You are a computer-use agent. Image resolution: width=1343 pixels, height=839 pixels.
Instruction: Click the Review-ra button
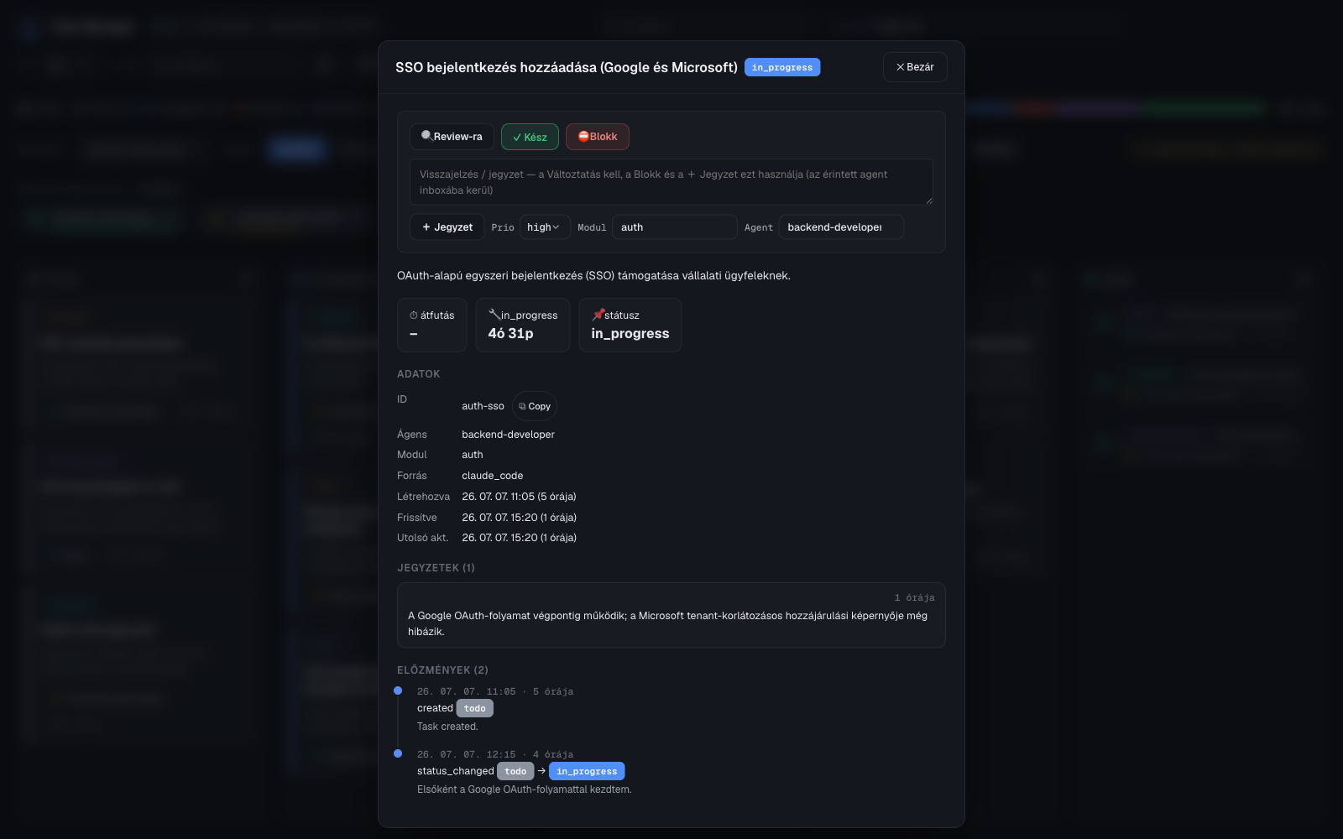[452, 137]
